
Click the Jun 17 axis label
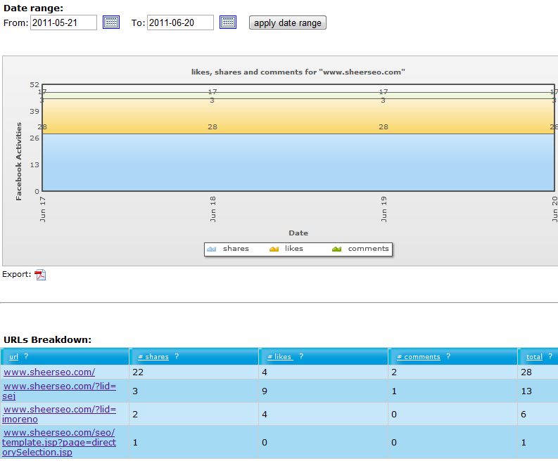43,209
